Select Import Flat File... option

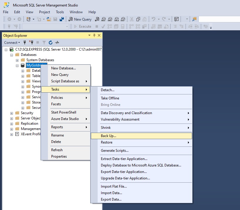point(141,186)
